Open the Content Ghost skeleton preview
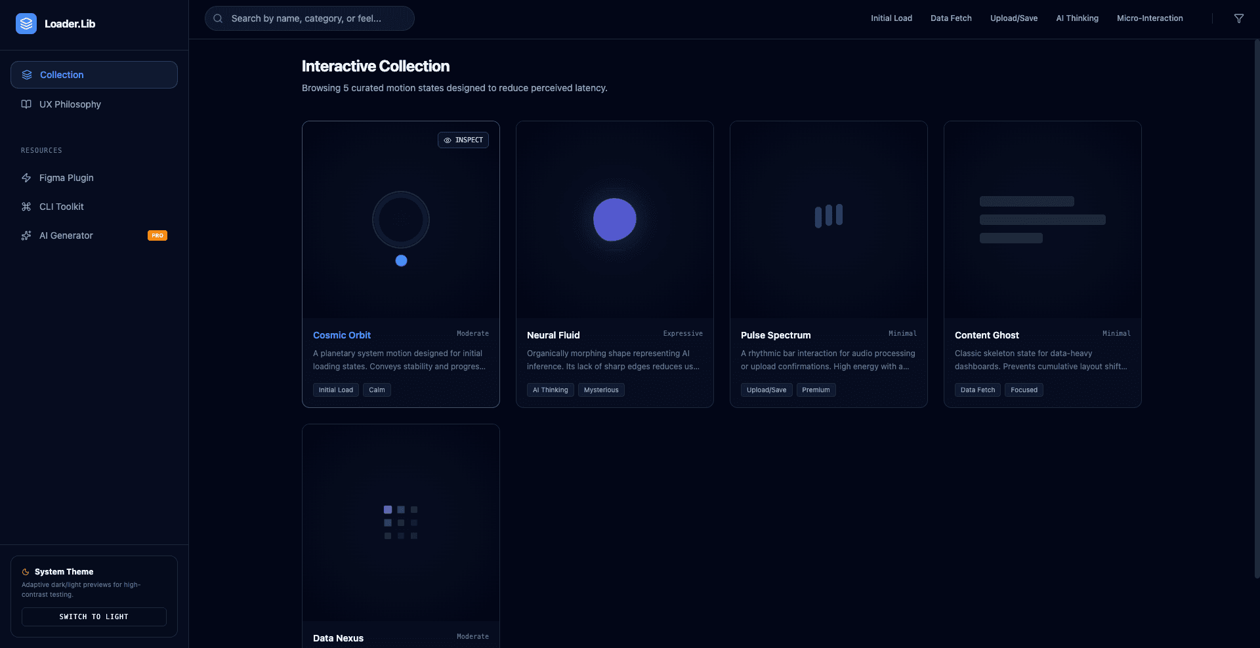The width and height of the screenshot is (1260, 648). (1043, 220)
